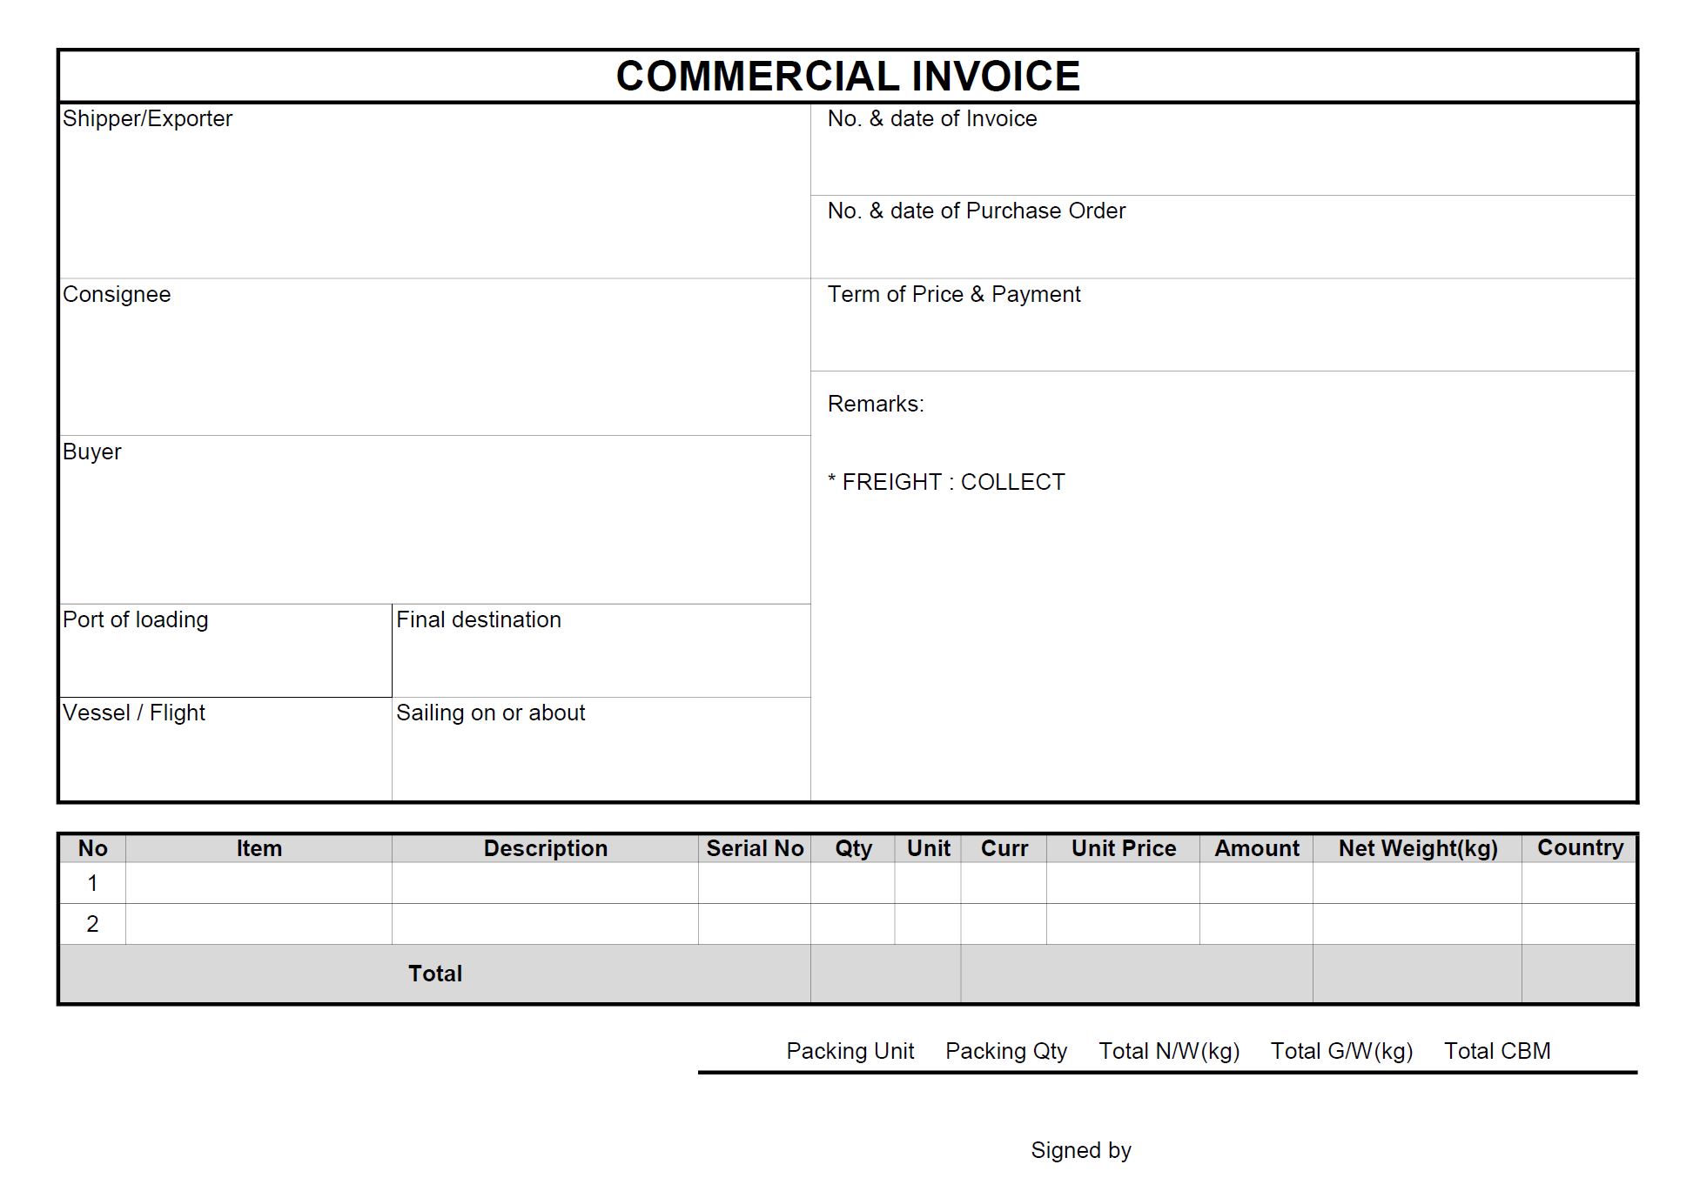
Task: Click the Consignee field area
Action: pos(433,357)
